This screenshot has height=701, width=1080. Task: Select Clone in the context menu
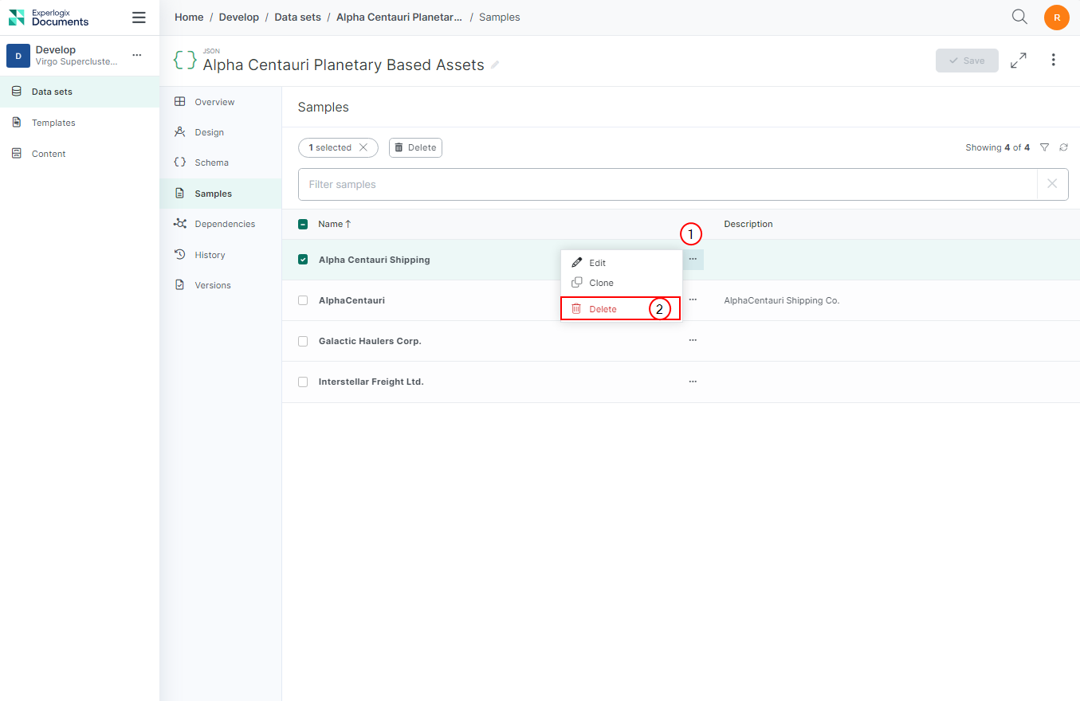click(601, 283)
